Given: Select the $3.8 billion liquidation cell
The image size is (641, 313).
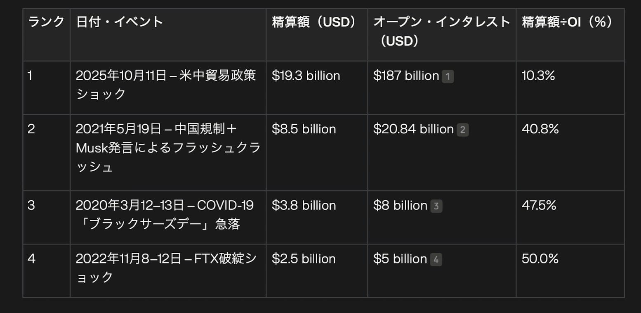Looking at the screenshot, I should click(304, 206).
